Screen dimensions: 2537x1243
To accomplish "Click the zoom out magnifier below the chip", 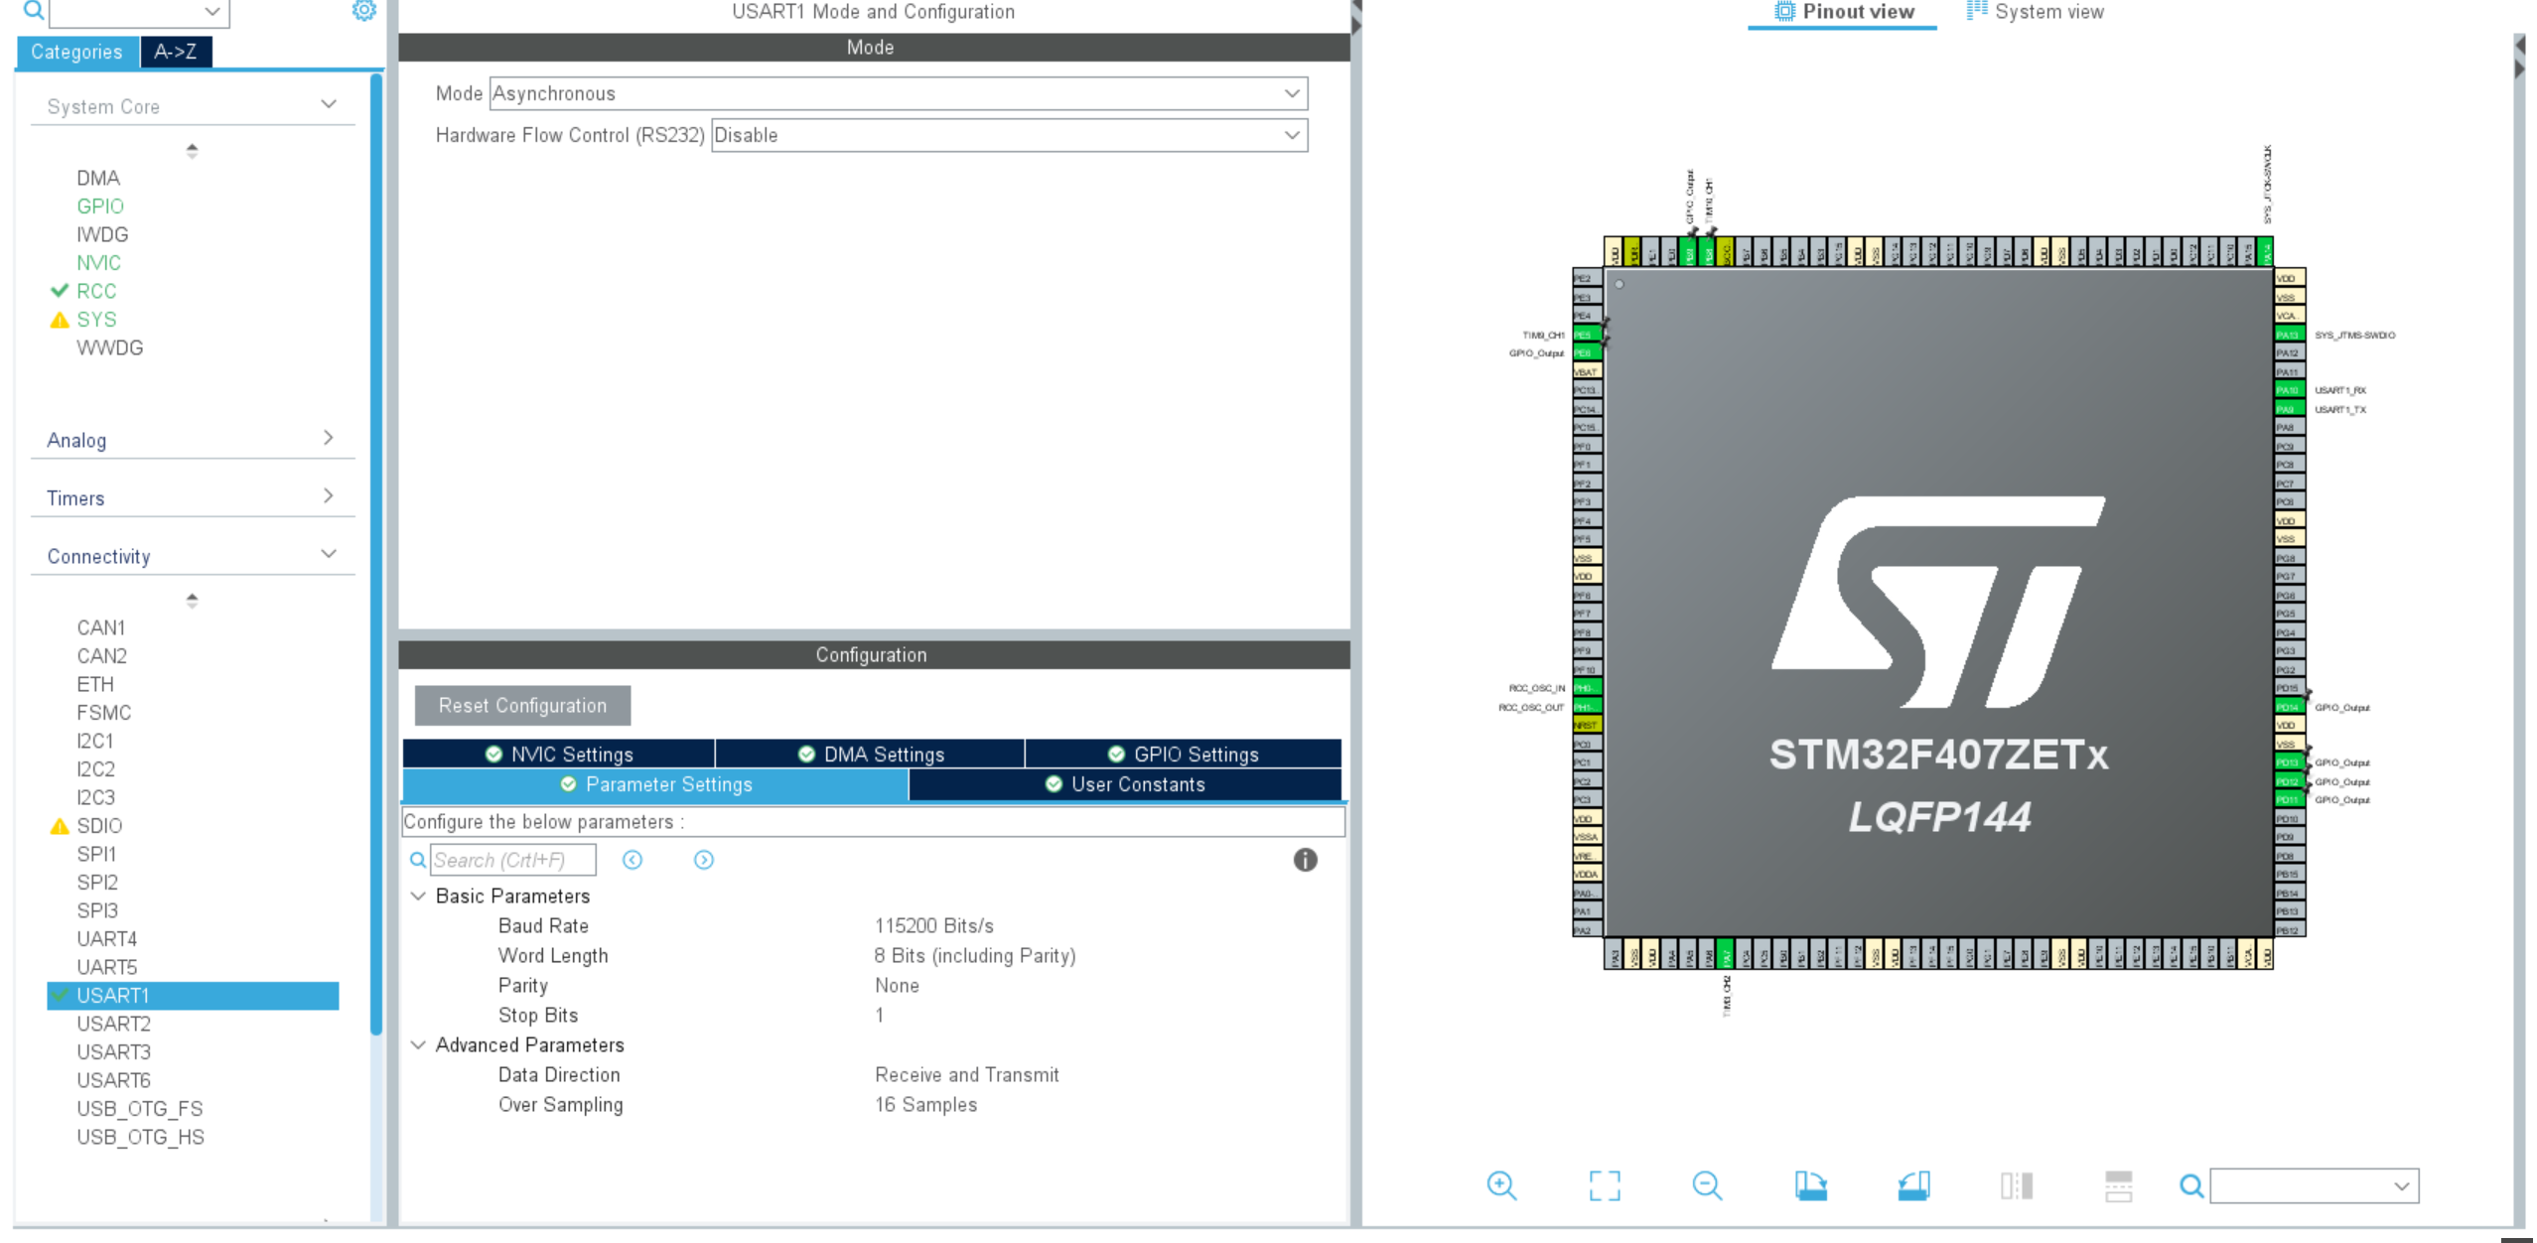I will pos(1707,1185).
